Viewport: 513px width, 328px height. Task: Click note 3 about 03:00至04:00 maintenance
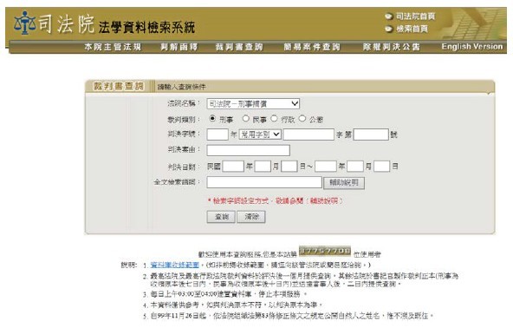(229, 294)
